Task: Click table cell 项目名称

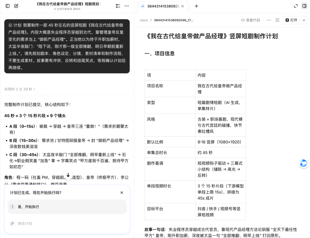Action: (x=170, y=89)
